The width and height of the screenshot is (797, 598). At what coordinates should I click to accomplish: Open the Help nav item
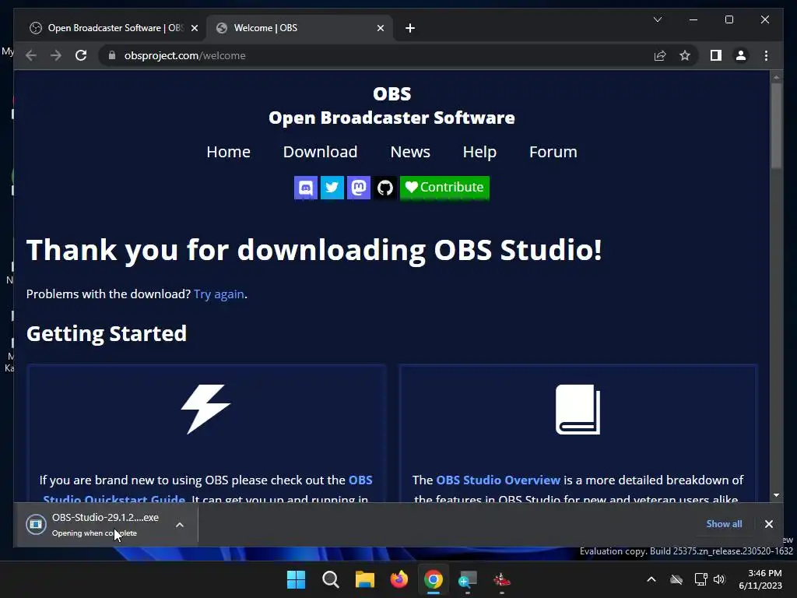[x=479, y=152]
